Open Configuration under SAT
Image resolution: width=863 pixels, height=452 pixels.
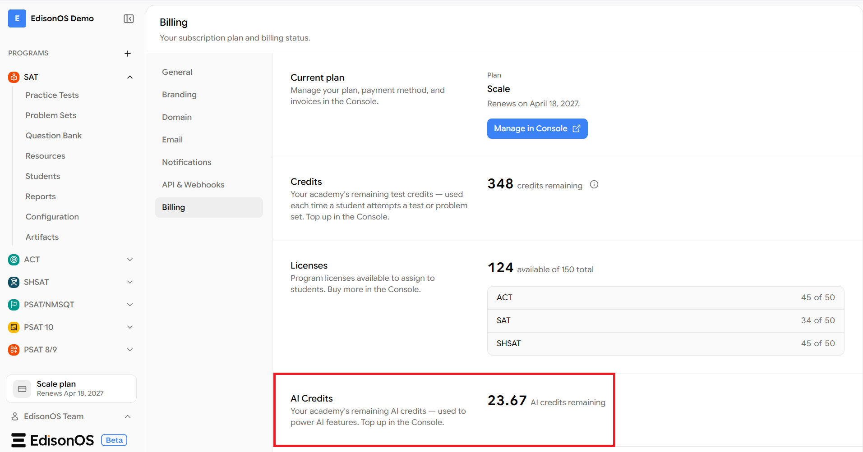[x=52, y=217]
